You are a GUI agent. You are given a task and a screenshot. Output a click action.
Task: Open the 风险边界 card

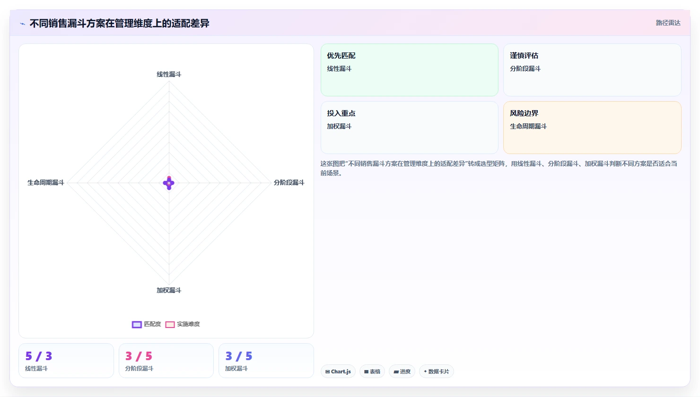[x=592, y=128]
